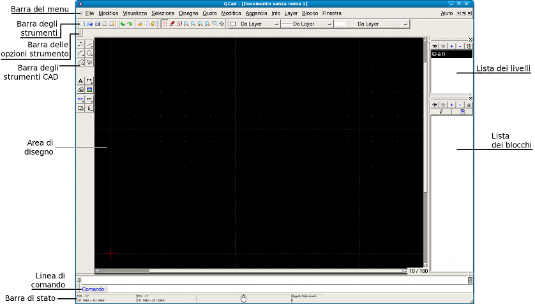
Task: Show all layers with eye icon
Action: click(435, 46)
